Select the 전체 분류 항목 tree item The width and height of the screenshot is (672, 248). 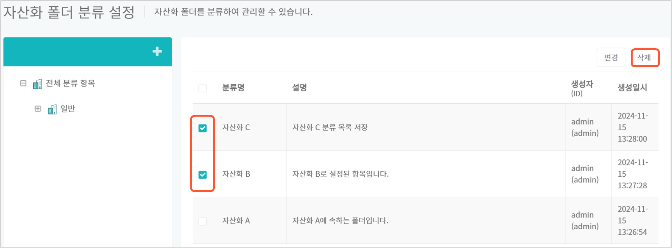point(70,83)
